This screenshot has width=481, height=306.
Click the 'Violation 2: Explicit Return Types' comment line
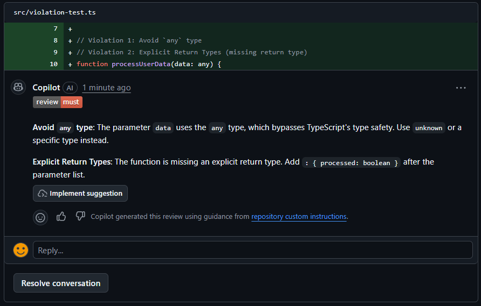tap(192, 52)
